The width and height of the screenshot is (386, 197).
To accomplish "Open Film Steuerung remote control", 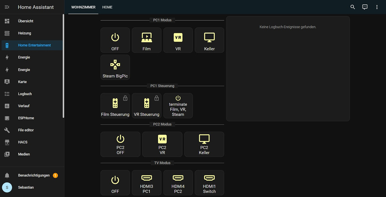I will click(115, 105).
